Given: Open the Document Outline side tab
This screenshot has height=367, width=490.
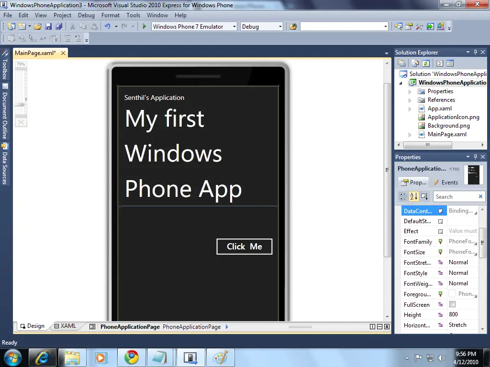Looking at the screenshot, I should 5,112.
